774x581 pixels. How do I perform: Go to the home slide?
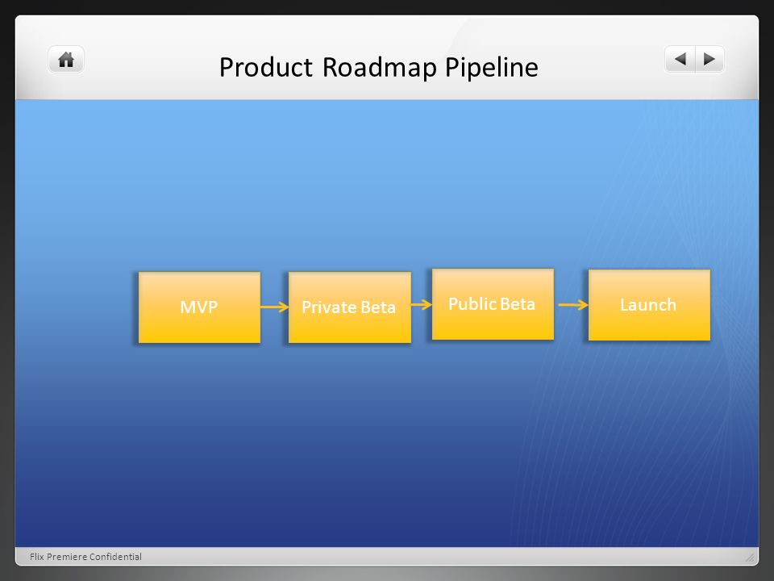(x=66, y=60)
